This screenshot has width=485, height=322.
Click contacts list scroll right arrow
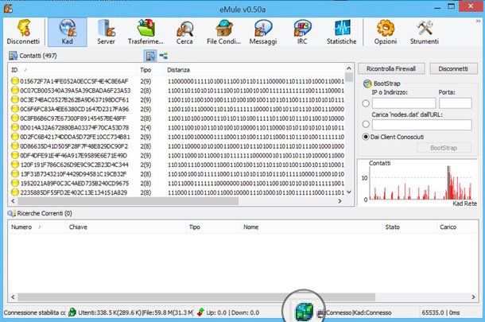[340, 201]
